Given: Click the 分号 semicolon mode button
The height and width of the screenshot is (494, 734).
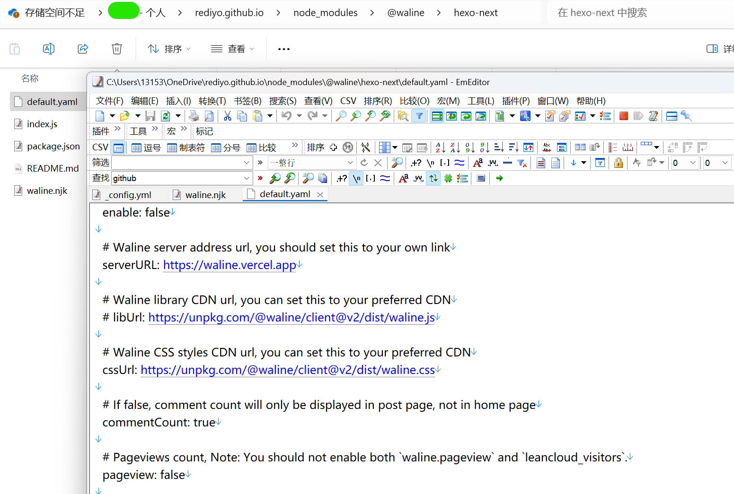Looking at the screenshot, I should coord(226,147).
